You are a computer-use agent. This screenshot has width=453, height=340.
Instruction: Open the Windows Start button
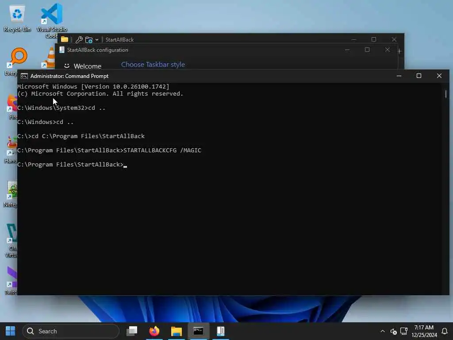point(11,331)
